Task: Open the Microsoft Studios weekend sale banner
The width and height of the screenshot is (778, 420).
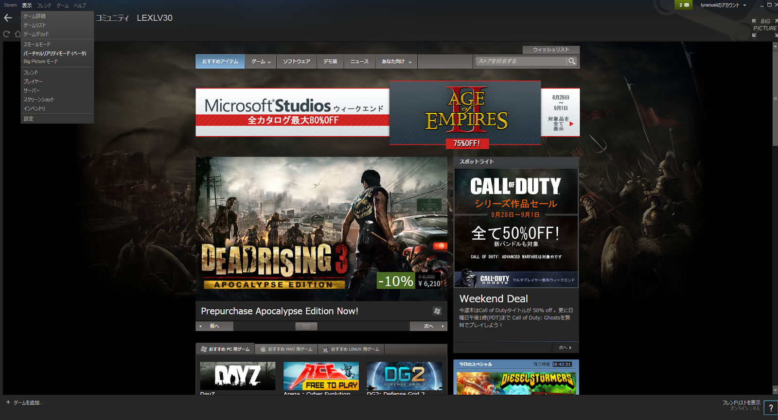Action: pyautogui.click(x=292, y=112)
